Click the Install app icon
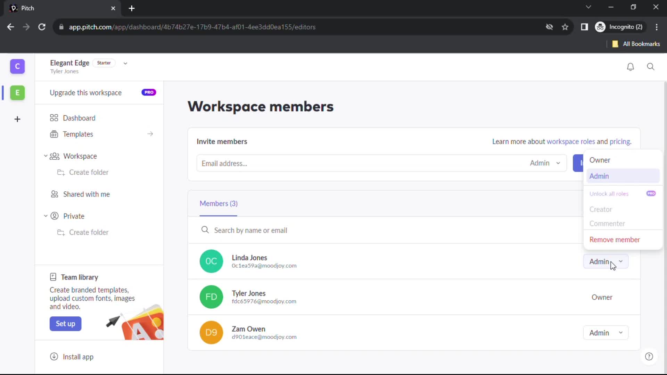 pyautogui.click(x=53, y=357)
